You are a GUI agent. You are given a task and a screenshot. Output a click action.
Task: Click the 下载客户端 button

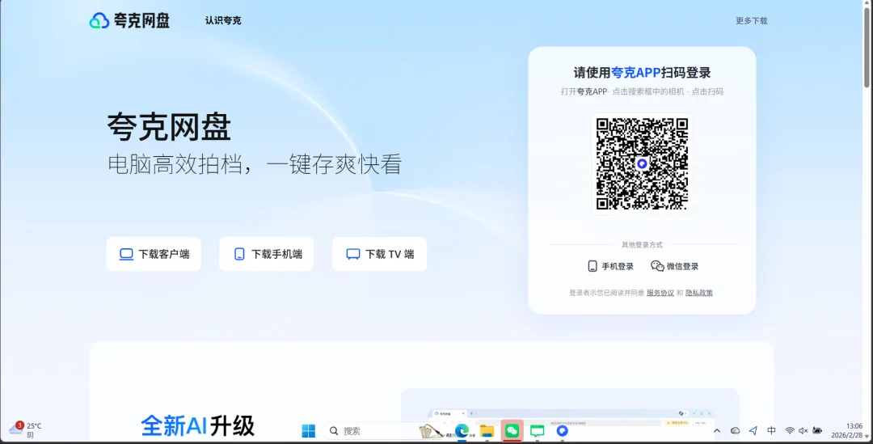tap(154, 254)
